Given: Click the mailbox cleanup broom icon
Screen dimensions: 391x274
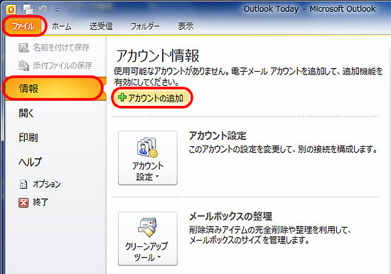Looking at the screenshot, I should (x=147, y=227).
